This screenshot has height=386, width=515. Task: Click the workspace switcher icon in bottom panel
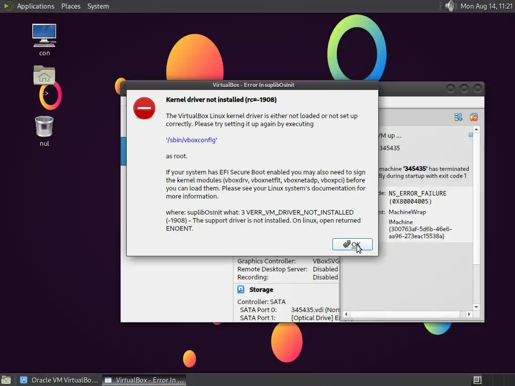(x=477, y=380)
